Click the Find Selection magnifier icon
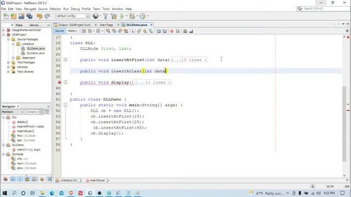Image resolution: width=351 pixels, height=197 pixels. 108,31
